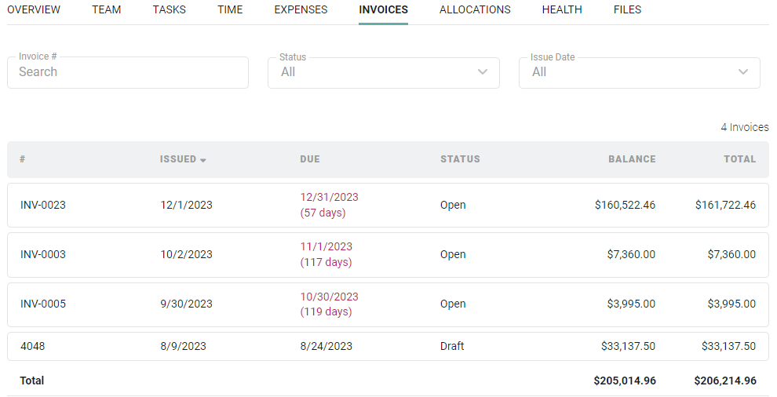Go to the Tasks tab
This screenshot has width=777, height=397.
pyautogui.click(x=170, y=9)
